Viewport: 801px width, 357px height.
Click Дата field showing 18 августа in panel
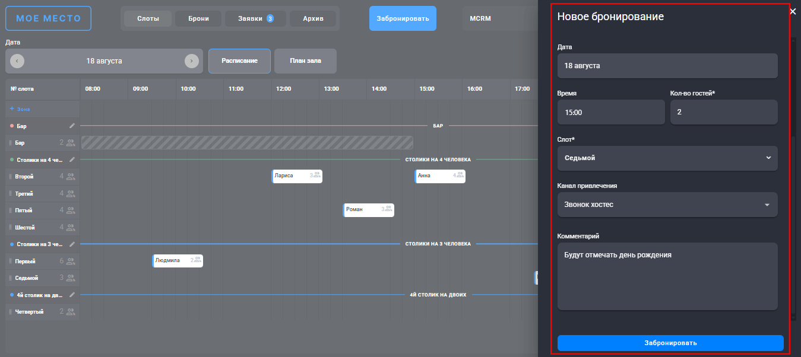tap(667, 66)
